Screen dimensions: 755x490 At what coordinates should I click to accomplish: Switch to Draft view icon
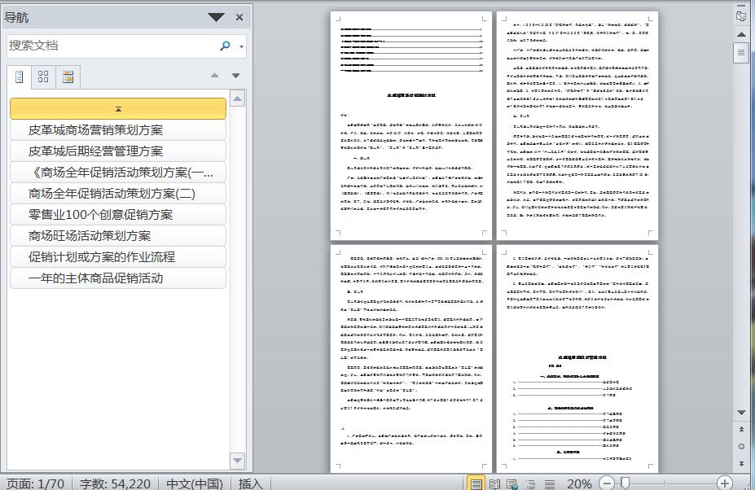click(x=548, y=483)
